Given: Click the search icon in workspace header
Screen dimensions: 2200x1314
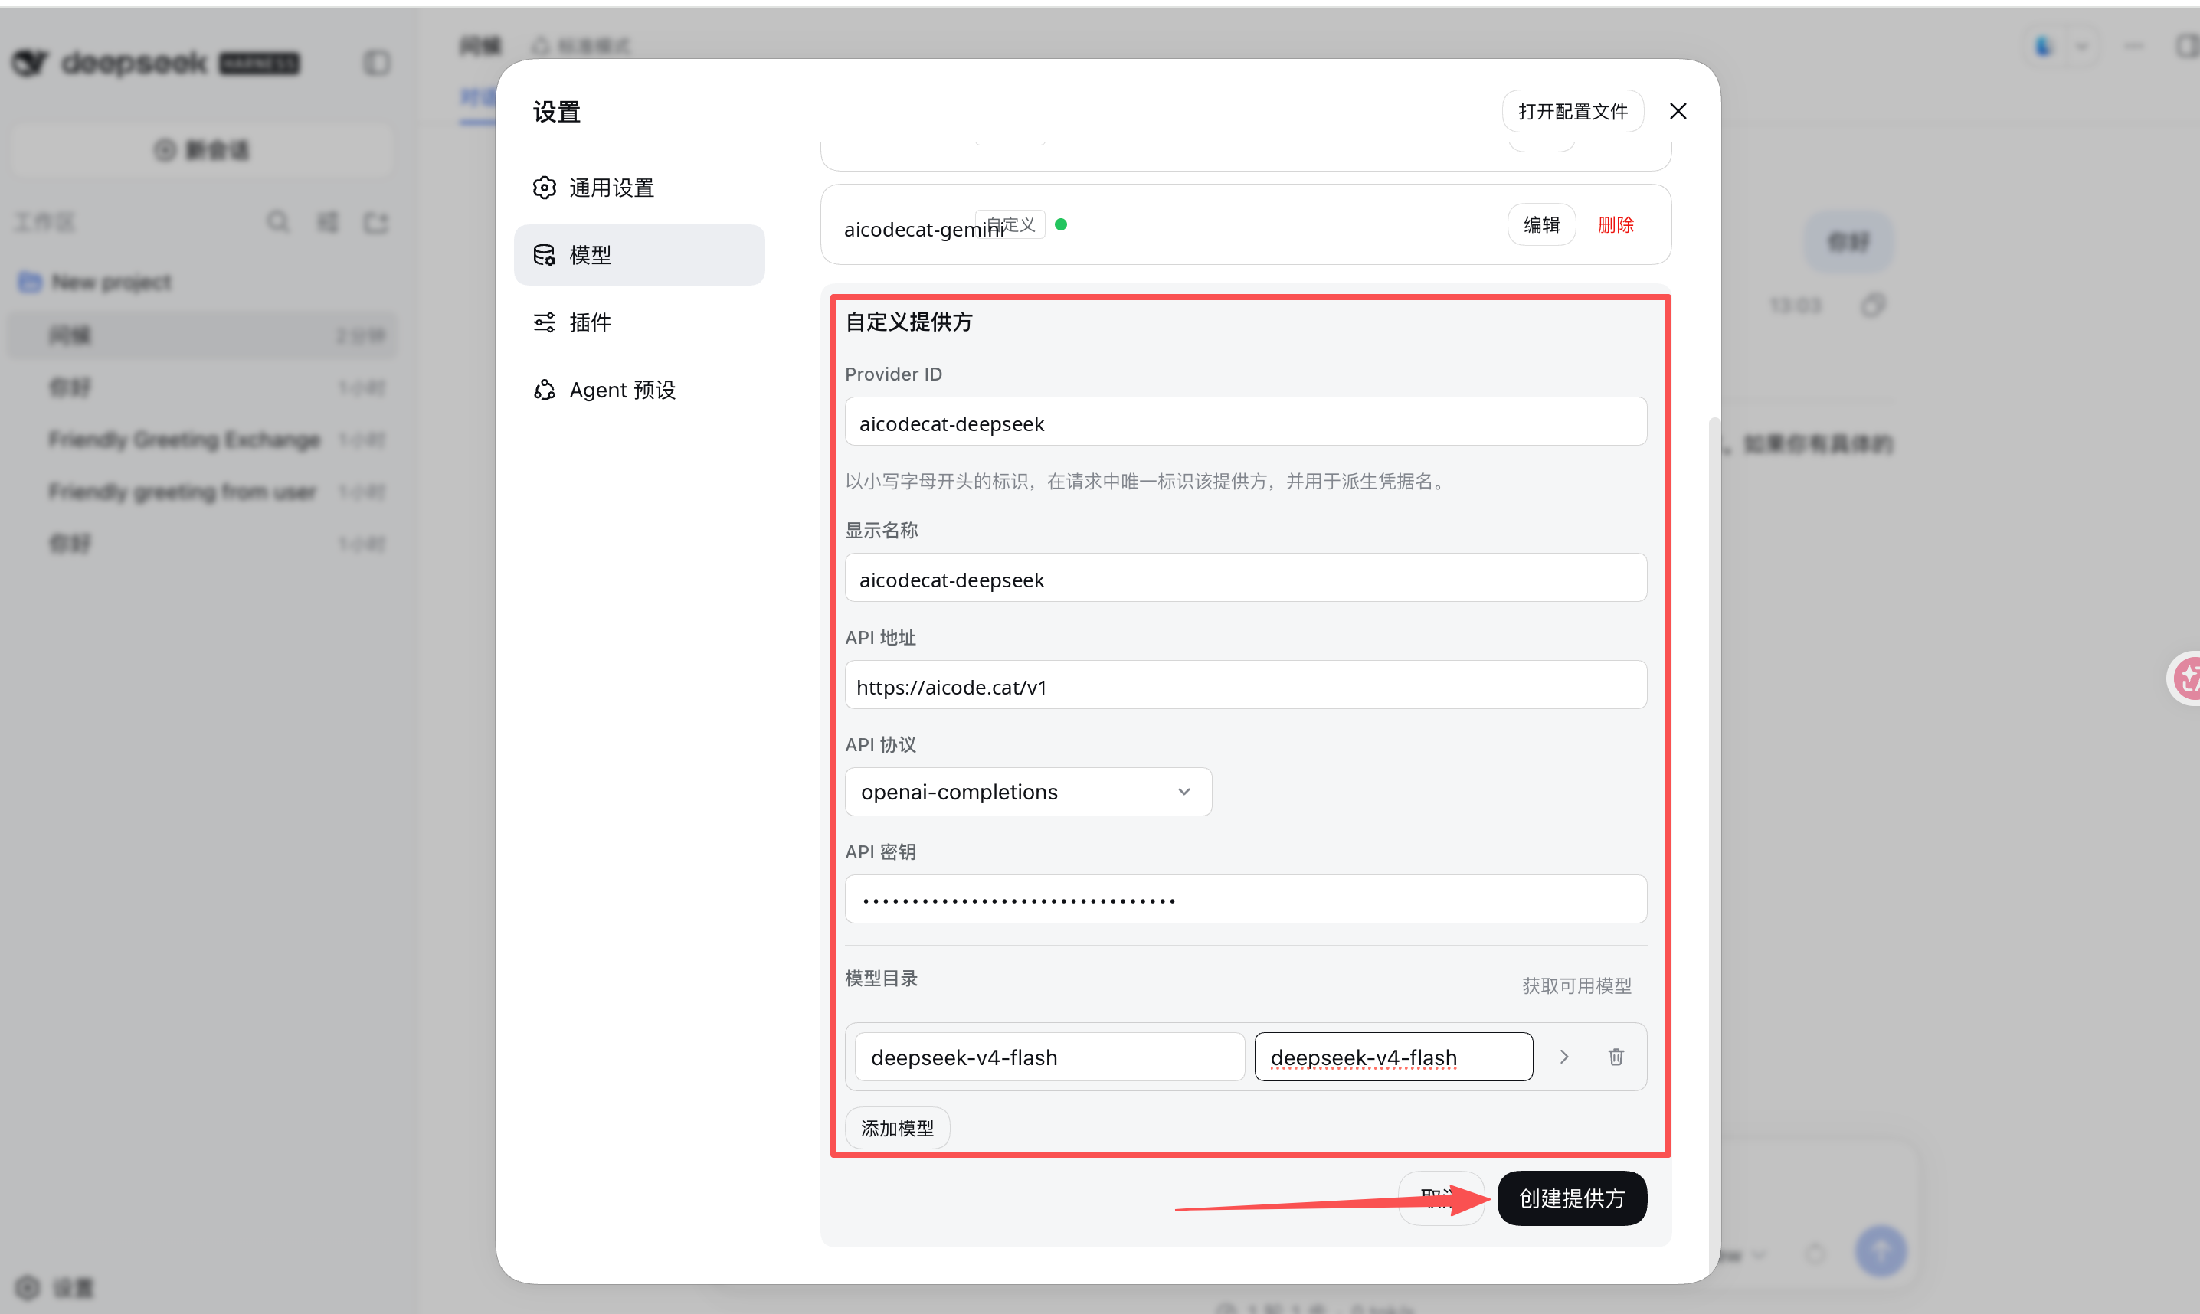Looking at the screenshot, I should click(x=278, y=221).
